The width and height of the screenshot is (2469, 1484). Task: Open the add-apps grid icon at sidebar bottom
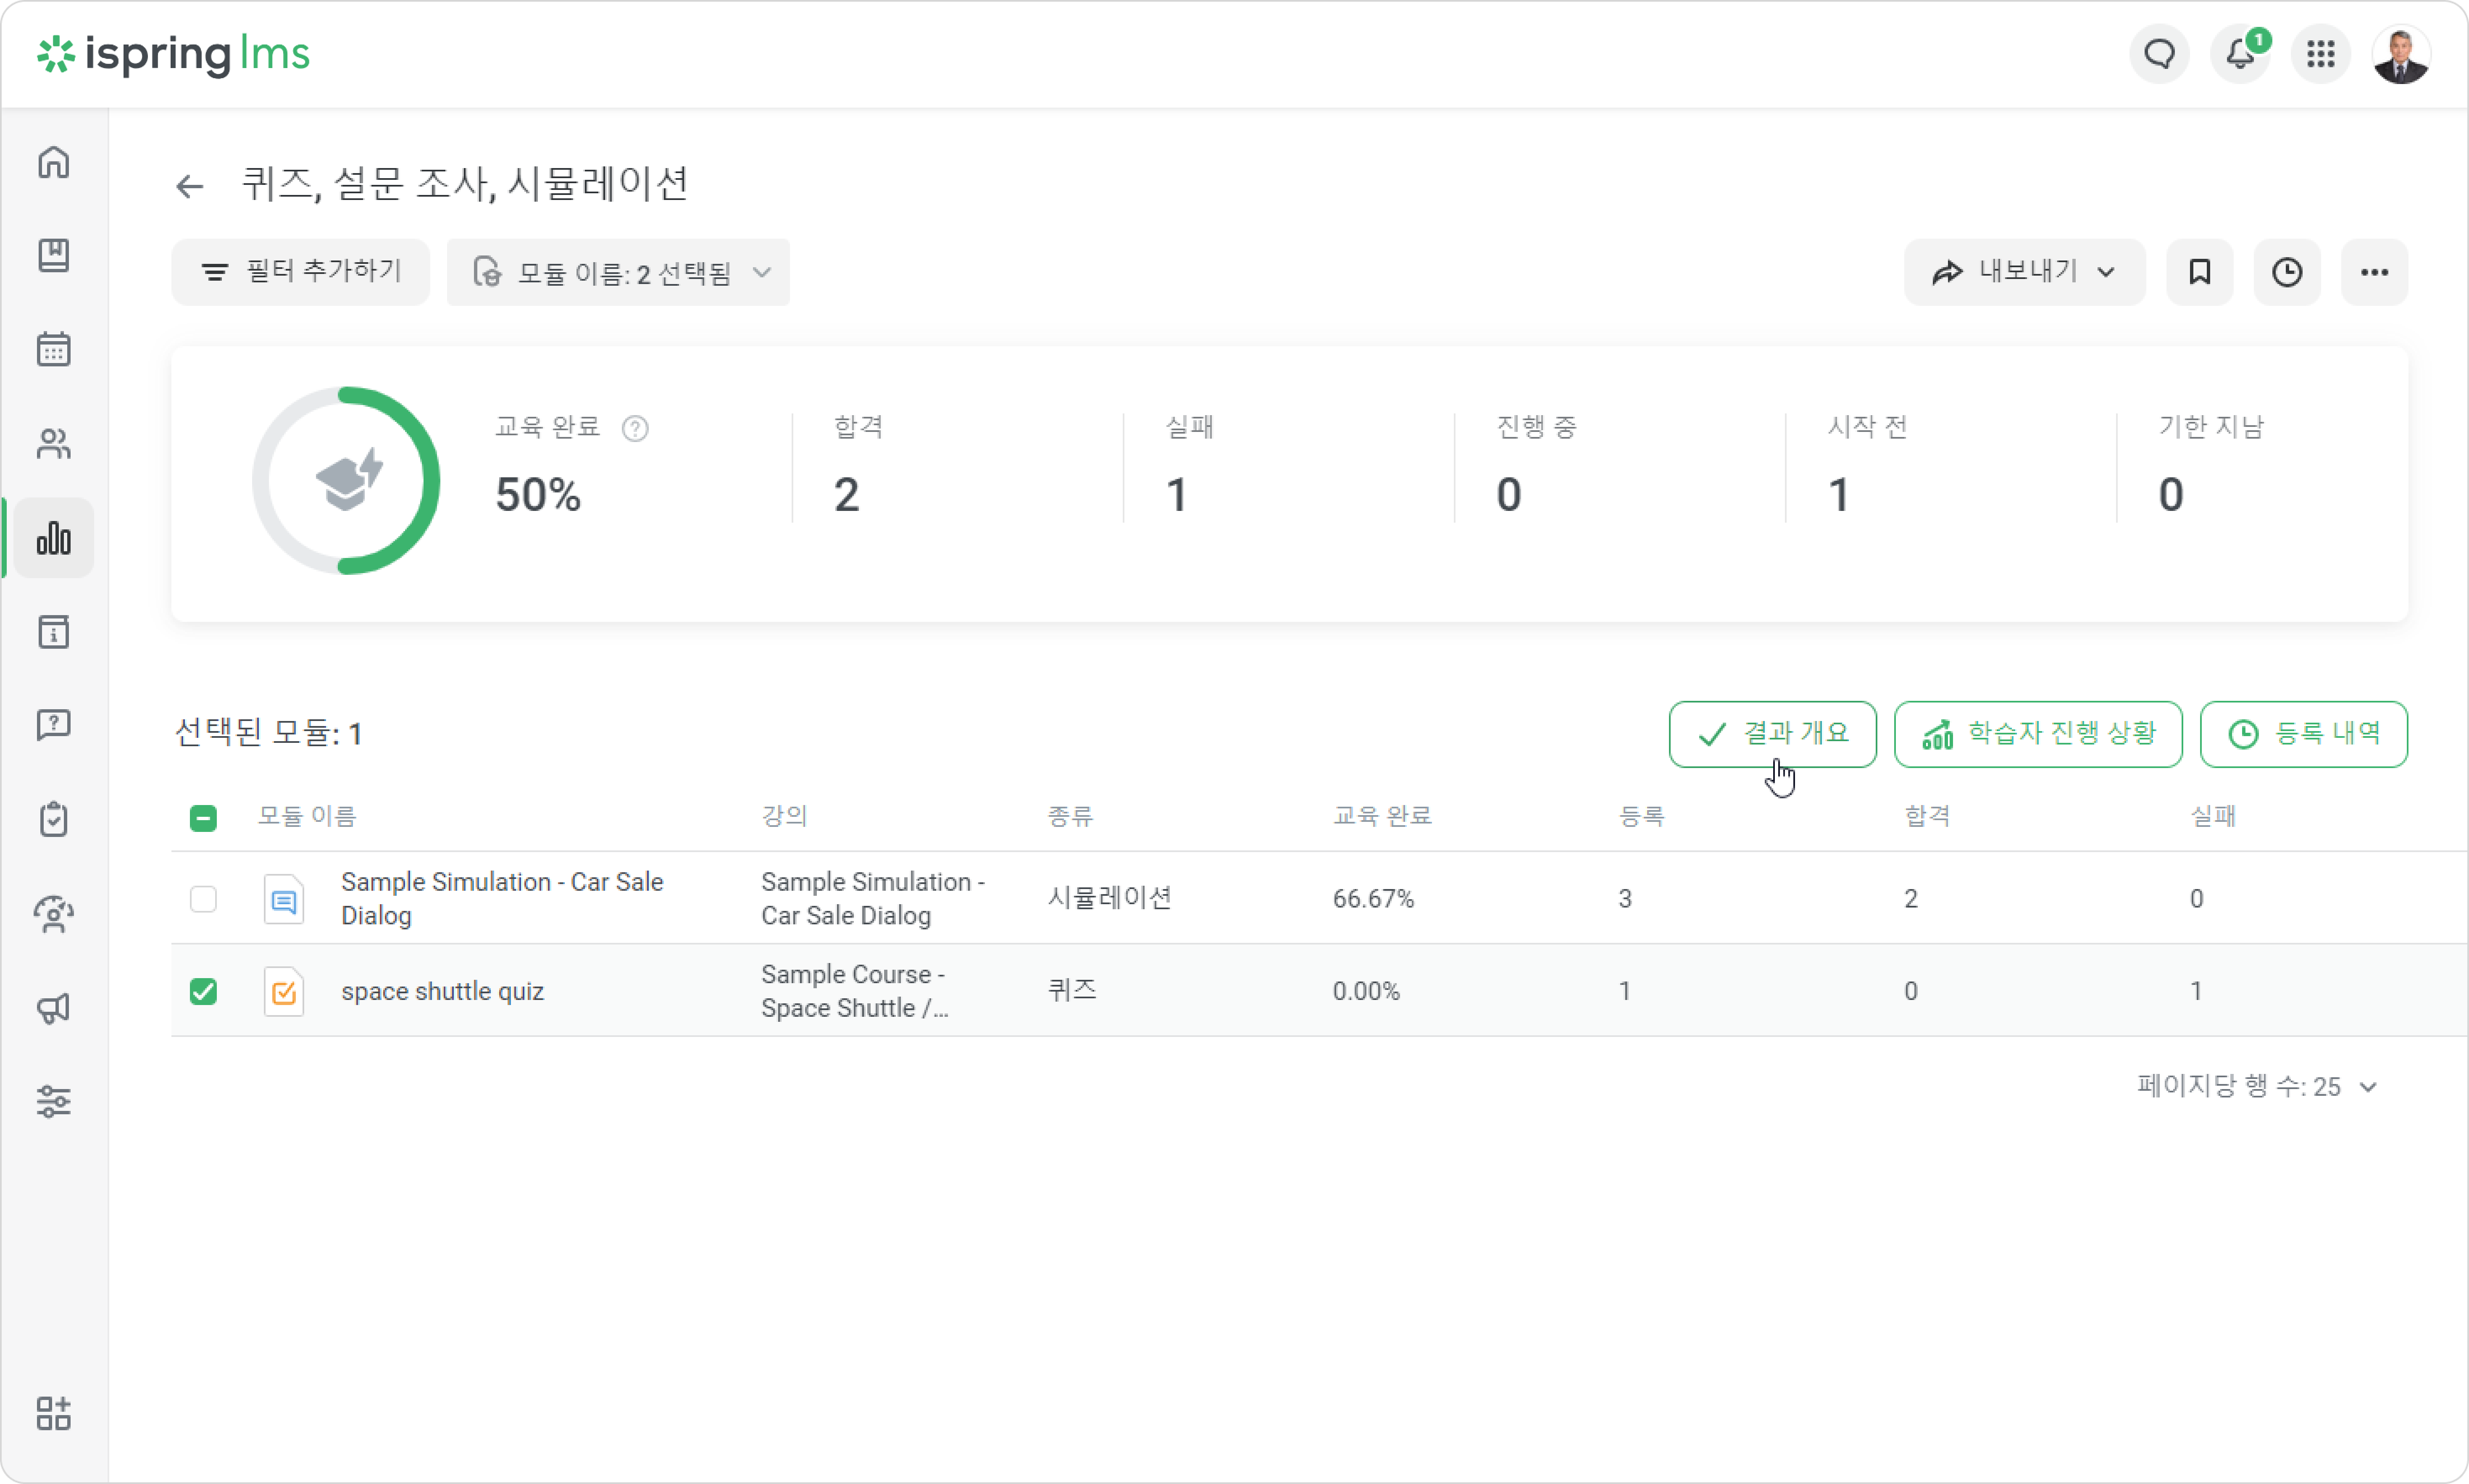pos(54,1414)
